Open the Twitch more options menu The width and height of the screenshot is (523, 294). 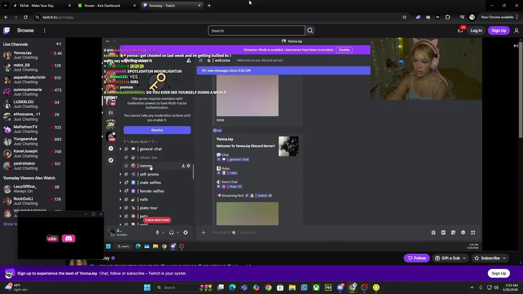[45, 30]
